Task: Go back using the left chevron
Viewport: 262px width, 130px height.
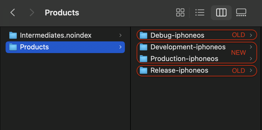Action: [13, 13]
